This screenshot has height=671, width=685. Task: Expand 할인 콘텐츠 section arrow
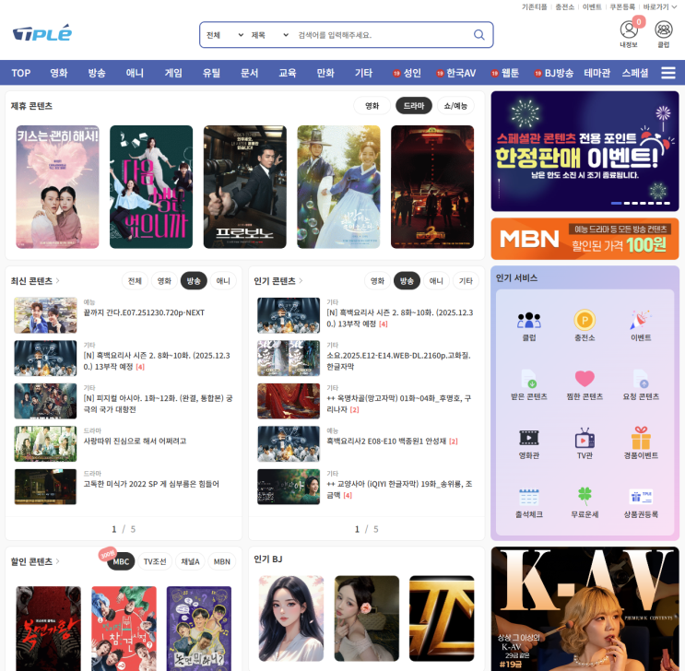[58, 561]
